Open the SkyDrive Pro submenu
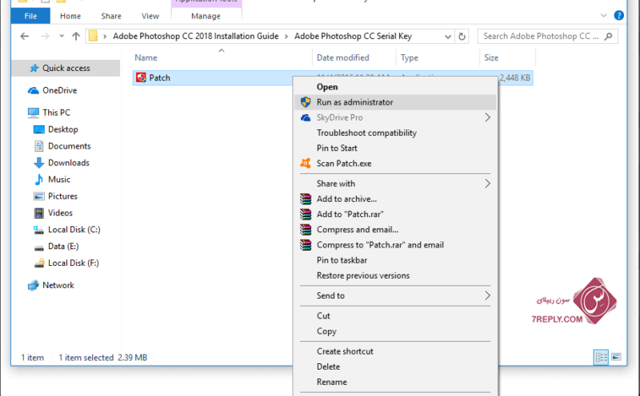 click(395, 117)
